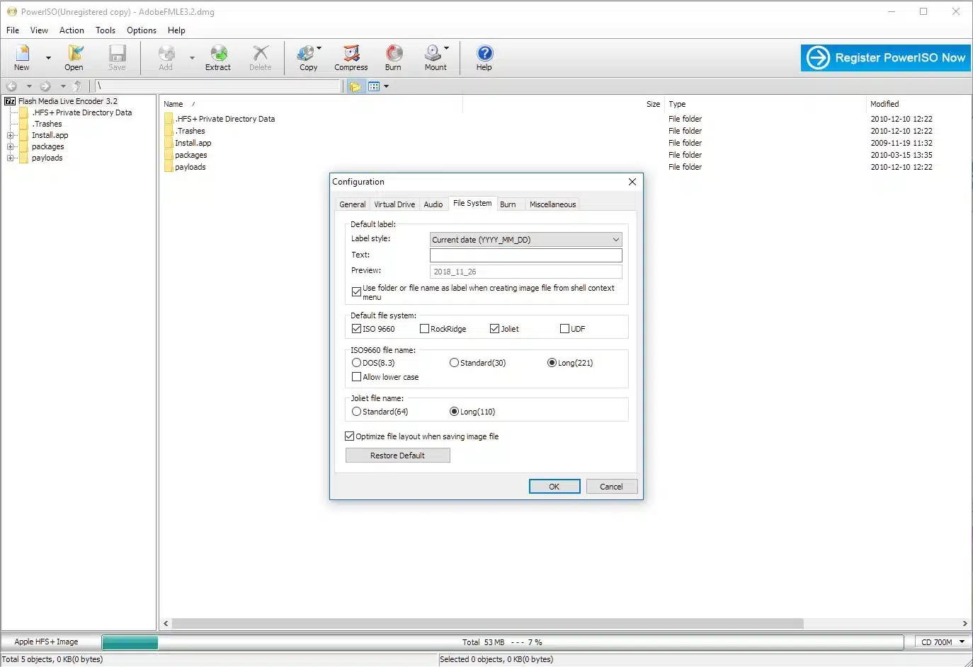
Task: Open the Tools menu
Action: point(105,30)
